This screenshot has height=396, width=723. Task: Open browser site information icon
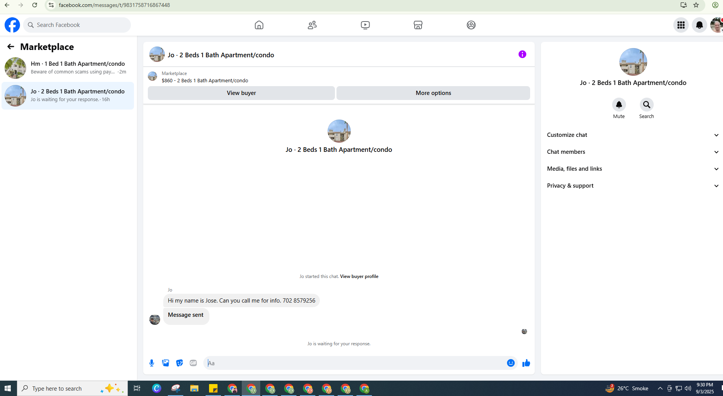51,5
